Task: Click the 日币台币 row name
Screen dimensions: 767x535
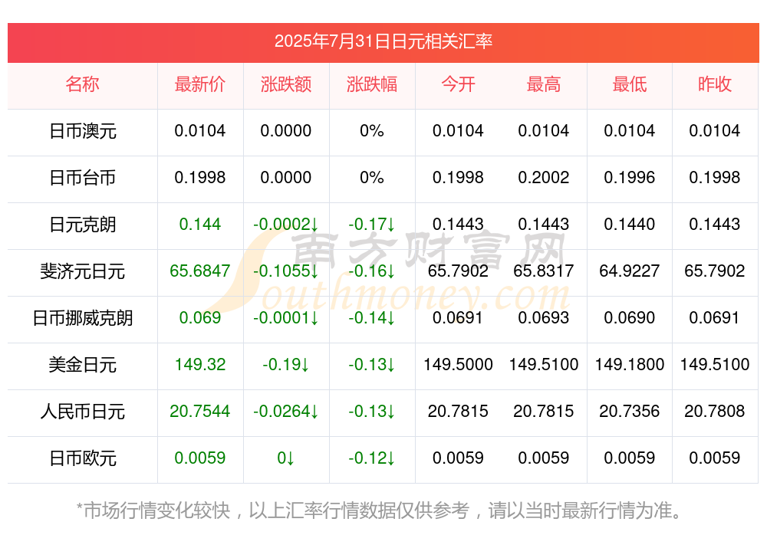Action: 83,178
